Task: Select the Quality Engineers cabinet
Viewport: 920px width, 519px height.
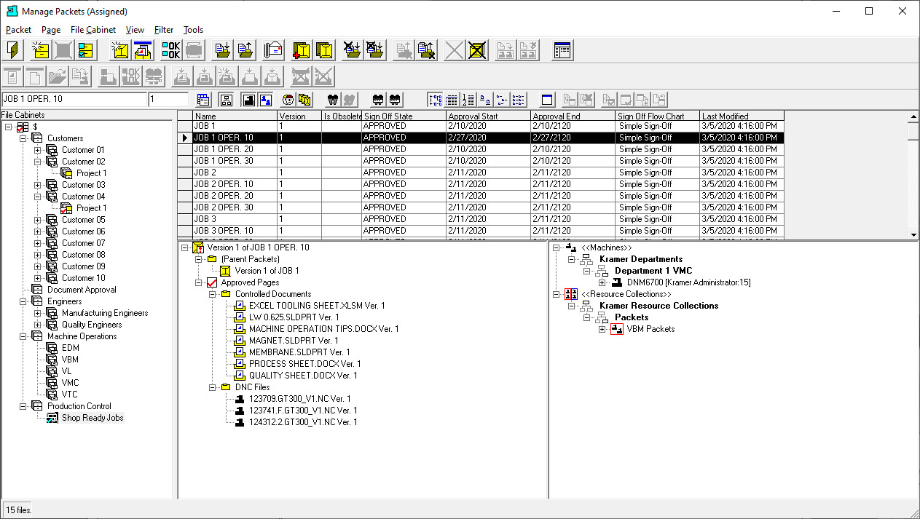Action: [91, 325]
